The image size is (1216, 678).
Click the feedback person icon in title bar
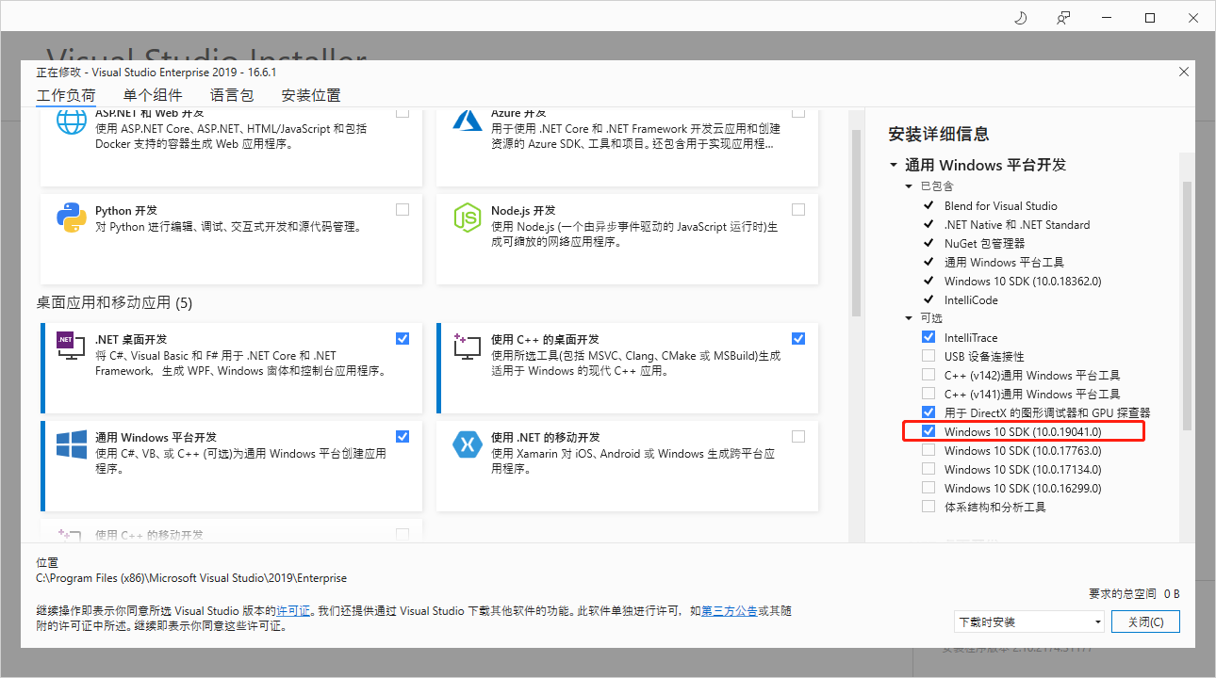[x=1063, y=18]
